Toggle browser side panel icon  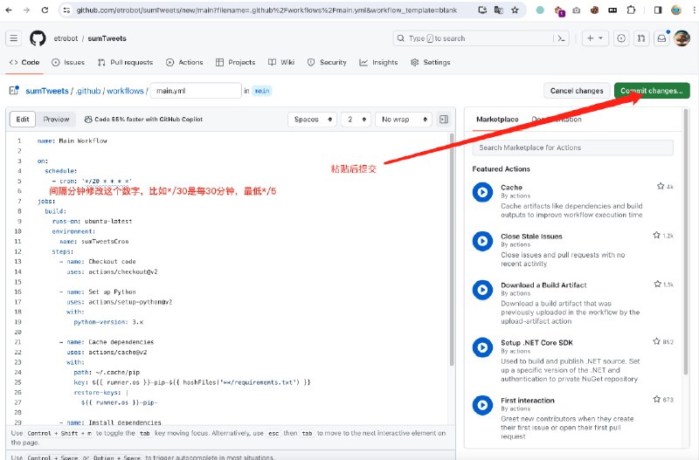[658, 10]
